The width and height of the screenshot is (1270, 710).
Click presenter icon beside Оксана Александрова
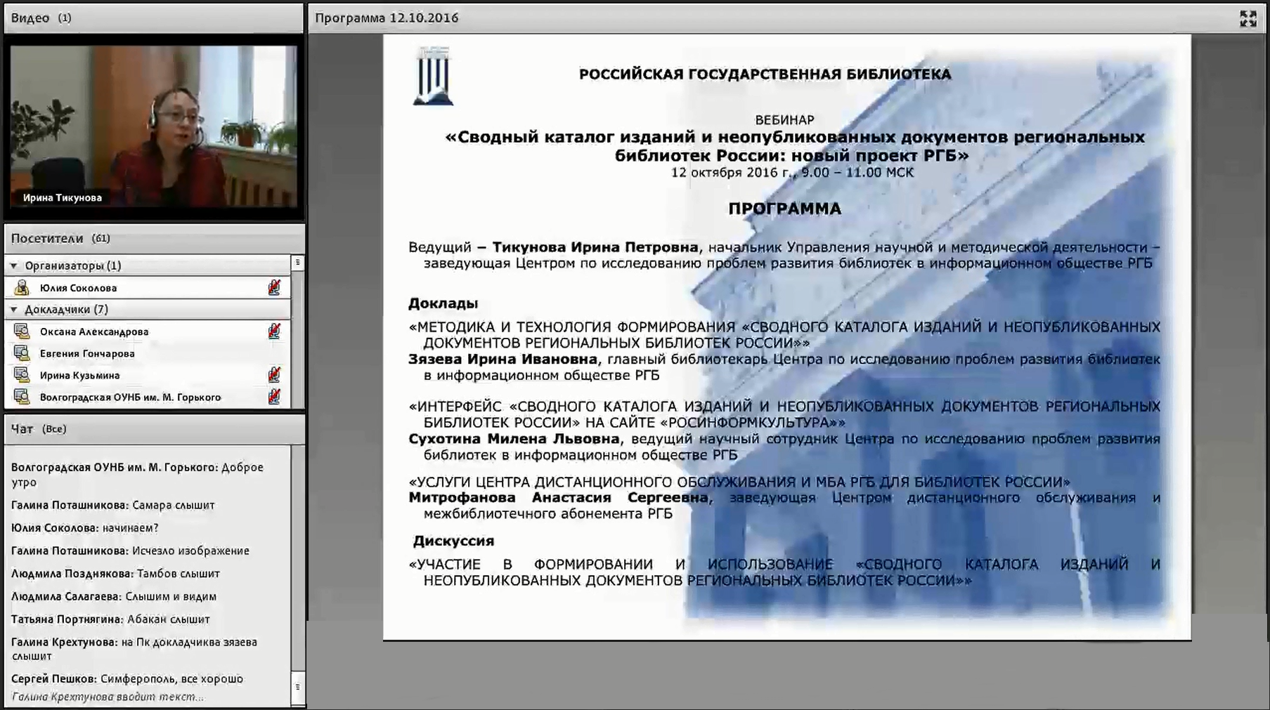point(22,331)
